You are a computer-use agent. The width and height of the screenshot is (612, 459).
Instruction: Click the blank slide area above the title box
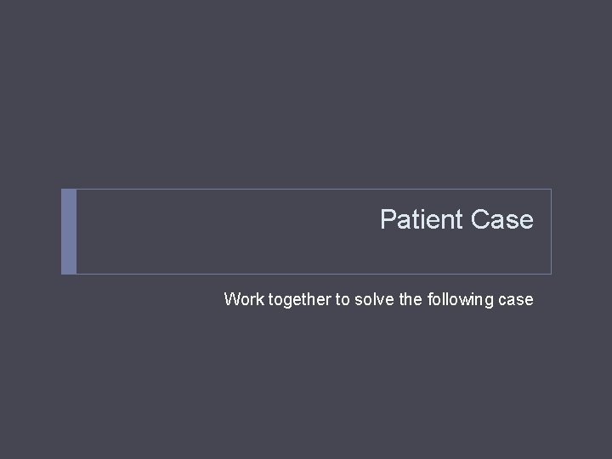[306, 93]
